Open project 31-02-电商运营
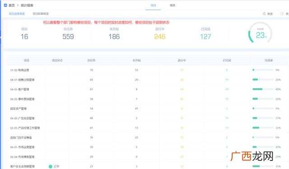 (x=19, y=70)
